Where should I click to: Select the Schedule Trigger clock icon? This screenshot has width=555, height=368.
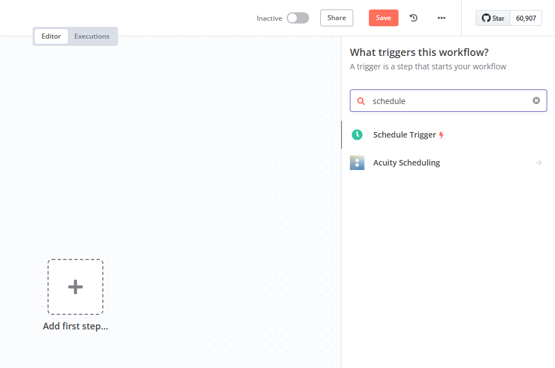point(357,134)
